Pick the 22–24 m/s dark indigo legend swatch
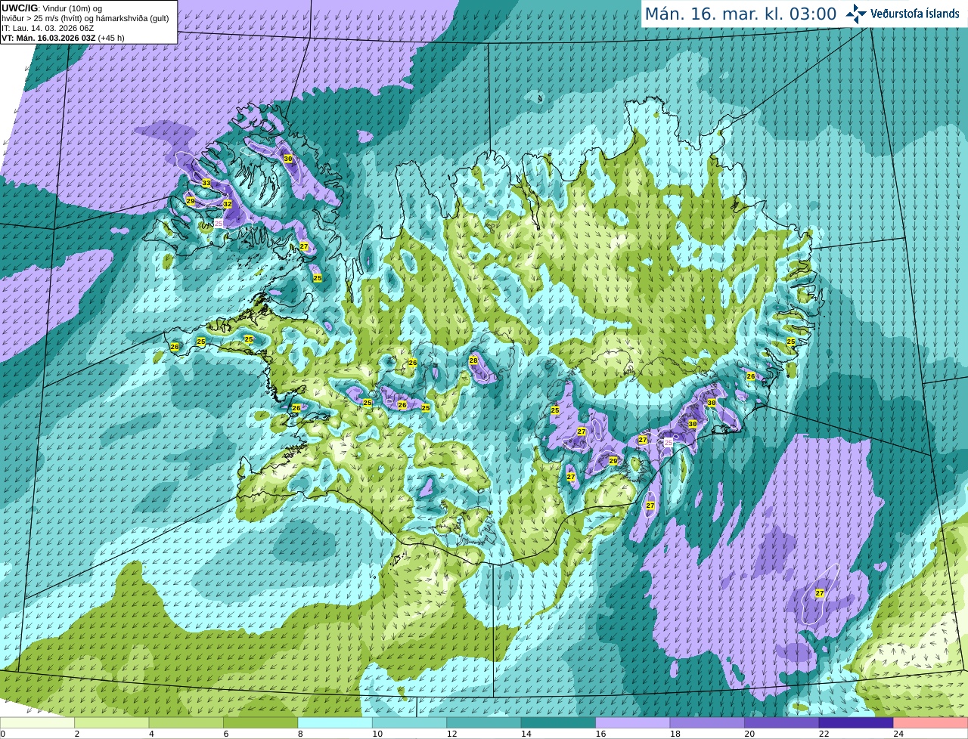The width and height of the screenshot is (968, 739). [856, 723]
